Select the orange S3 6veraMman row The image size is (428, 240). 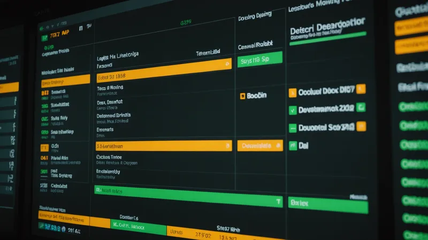pyautogui.click(x=164, y=146)
